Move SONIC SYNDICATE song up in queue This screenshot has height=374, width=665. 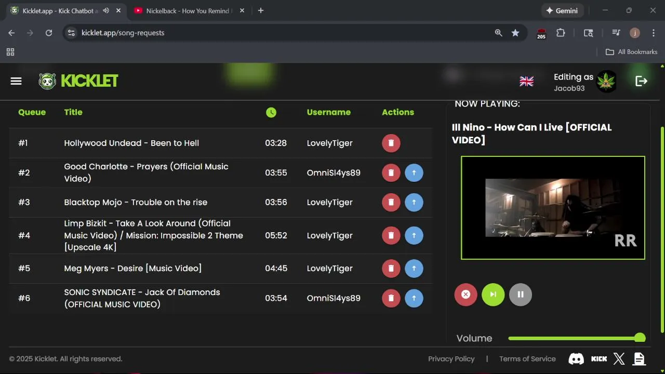pyautogui.click(x=414, y=298)
